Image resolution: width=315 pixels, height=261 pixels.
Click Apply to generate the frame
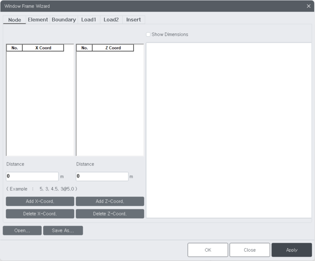click(x=292, y=250)
